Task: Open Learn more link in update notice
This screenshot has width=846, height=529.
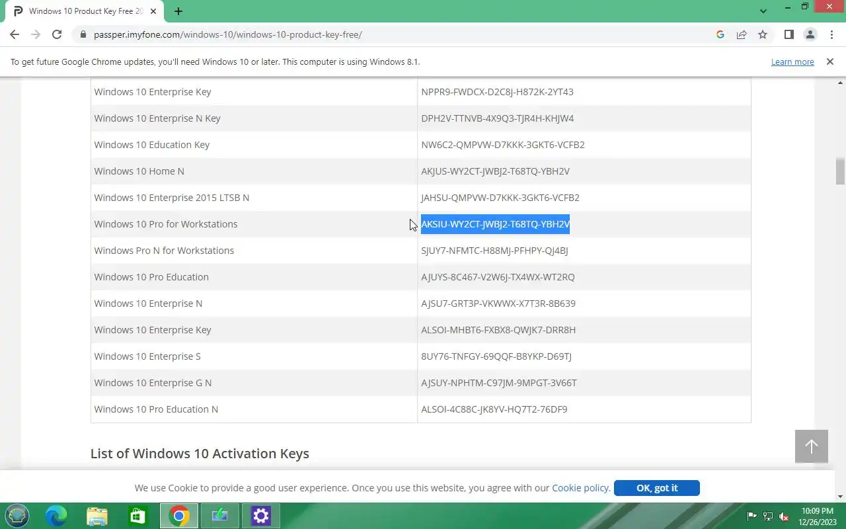Action: tap(792, 61)
